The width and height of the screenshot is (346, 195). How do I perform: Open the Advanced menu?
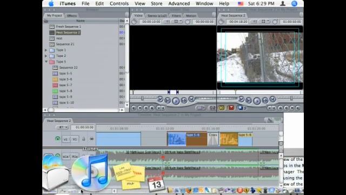coord(179,4)
